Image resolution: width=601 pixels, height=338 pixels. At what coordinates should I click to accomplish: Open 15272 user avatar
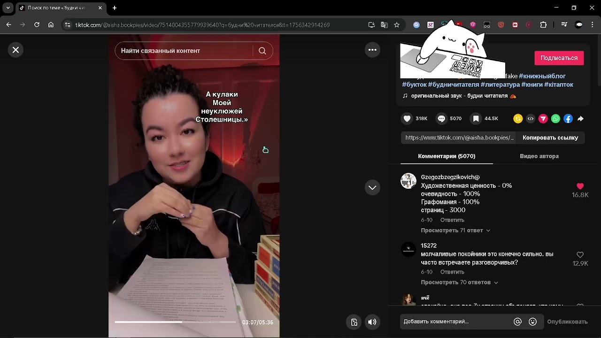408,249
